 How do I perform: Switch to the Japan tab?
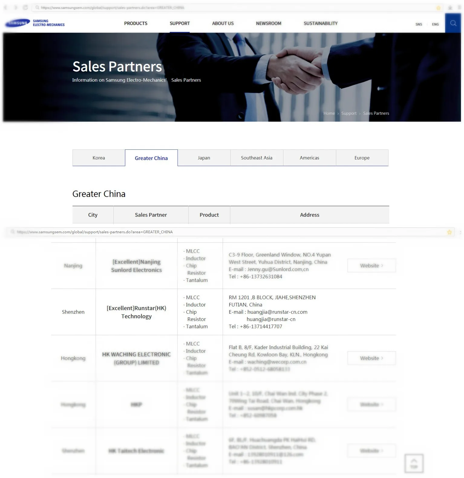[x=204, y=158]
